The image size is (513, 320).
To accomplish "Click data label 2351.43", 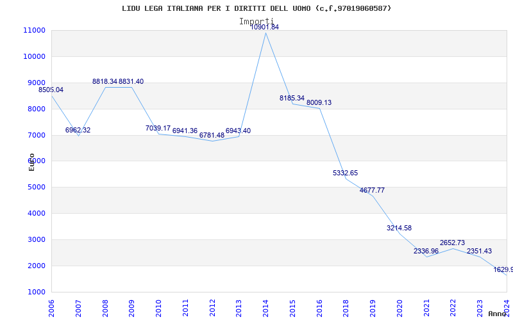I will click(479, 251).
